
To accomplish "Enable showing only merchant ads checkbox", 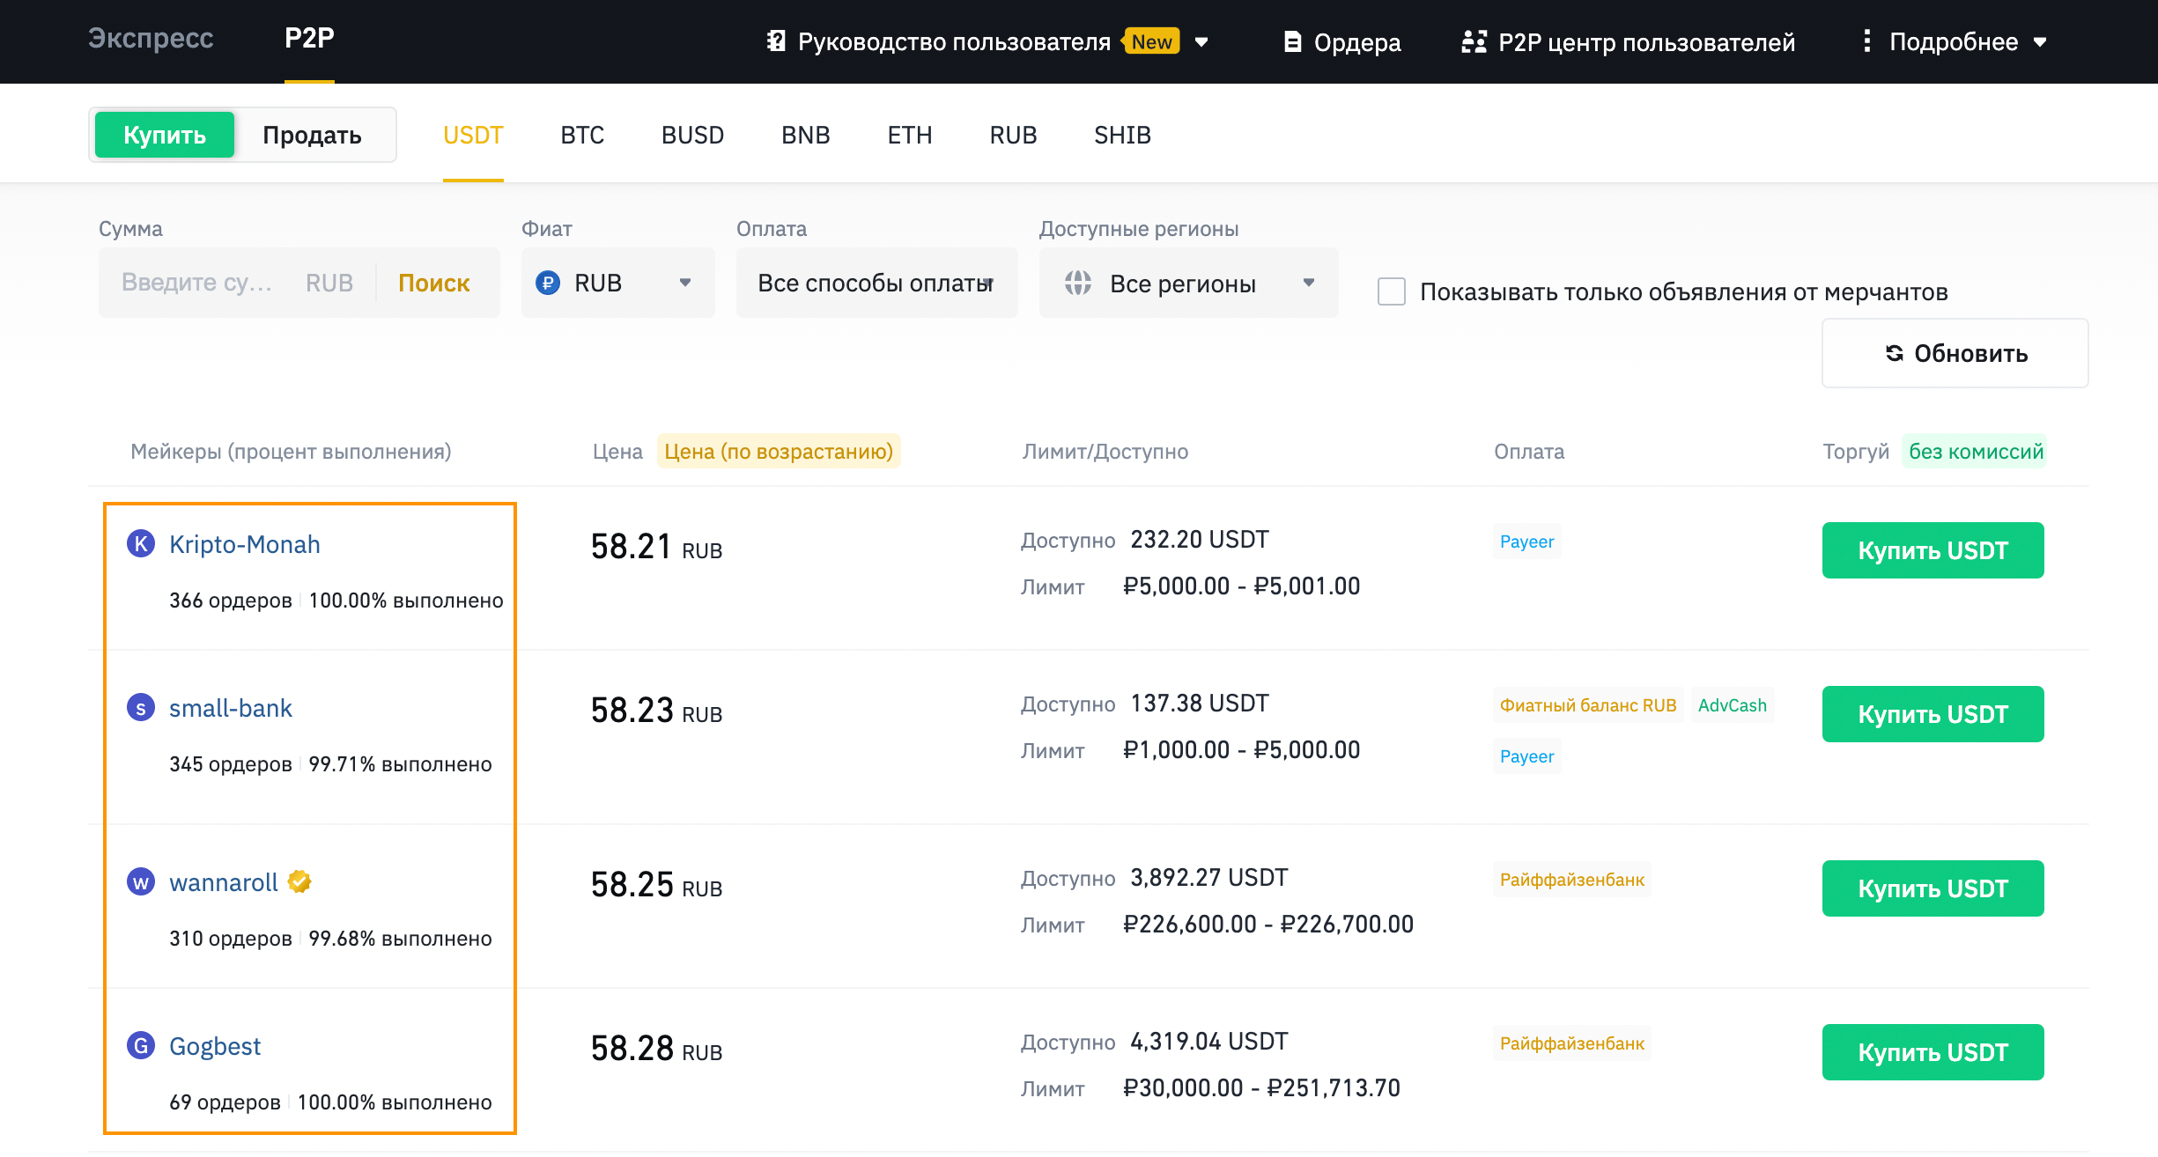I will pyautogui.click(x=1391, y=291).
